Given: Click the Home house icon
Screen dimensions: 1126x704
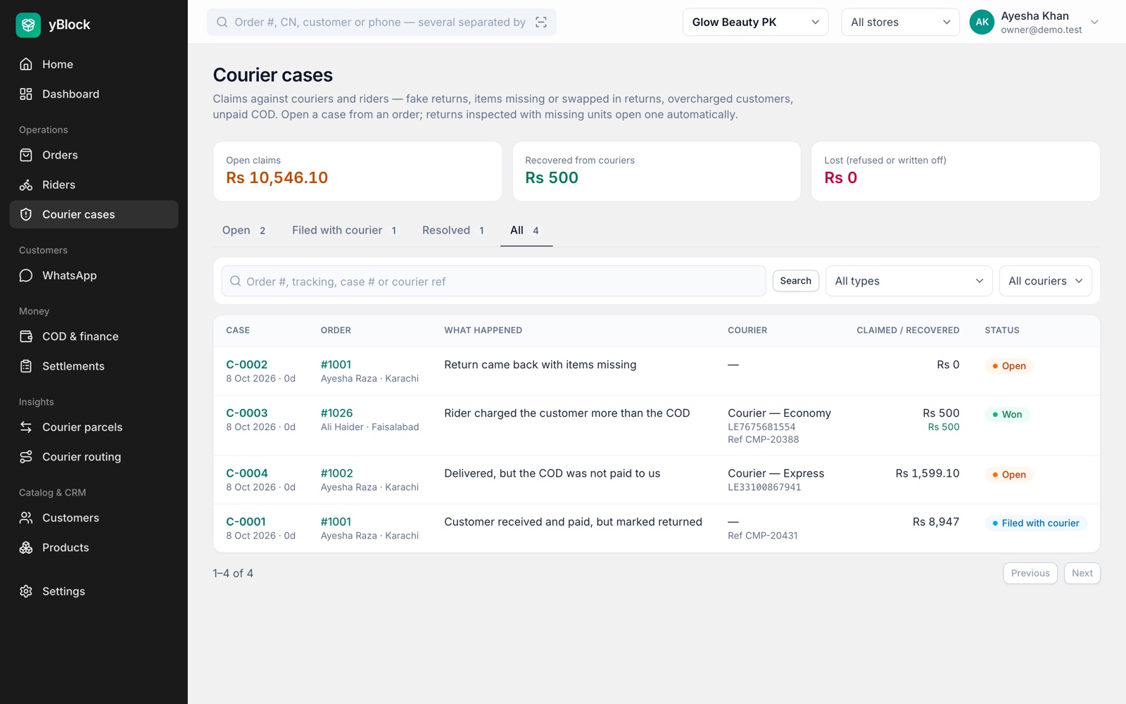Looking at the screenshot, I should click(x=26, y=64).
